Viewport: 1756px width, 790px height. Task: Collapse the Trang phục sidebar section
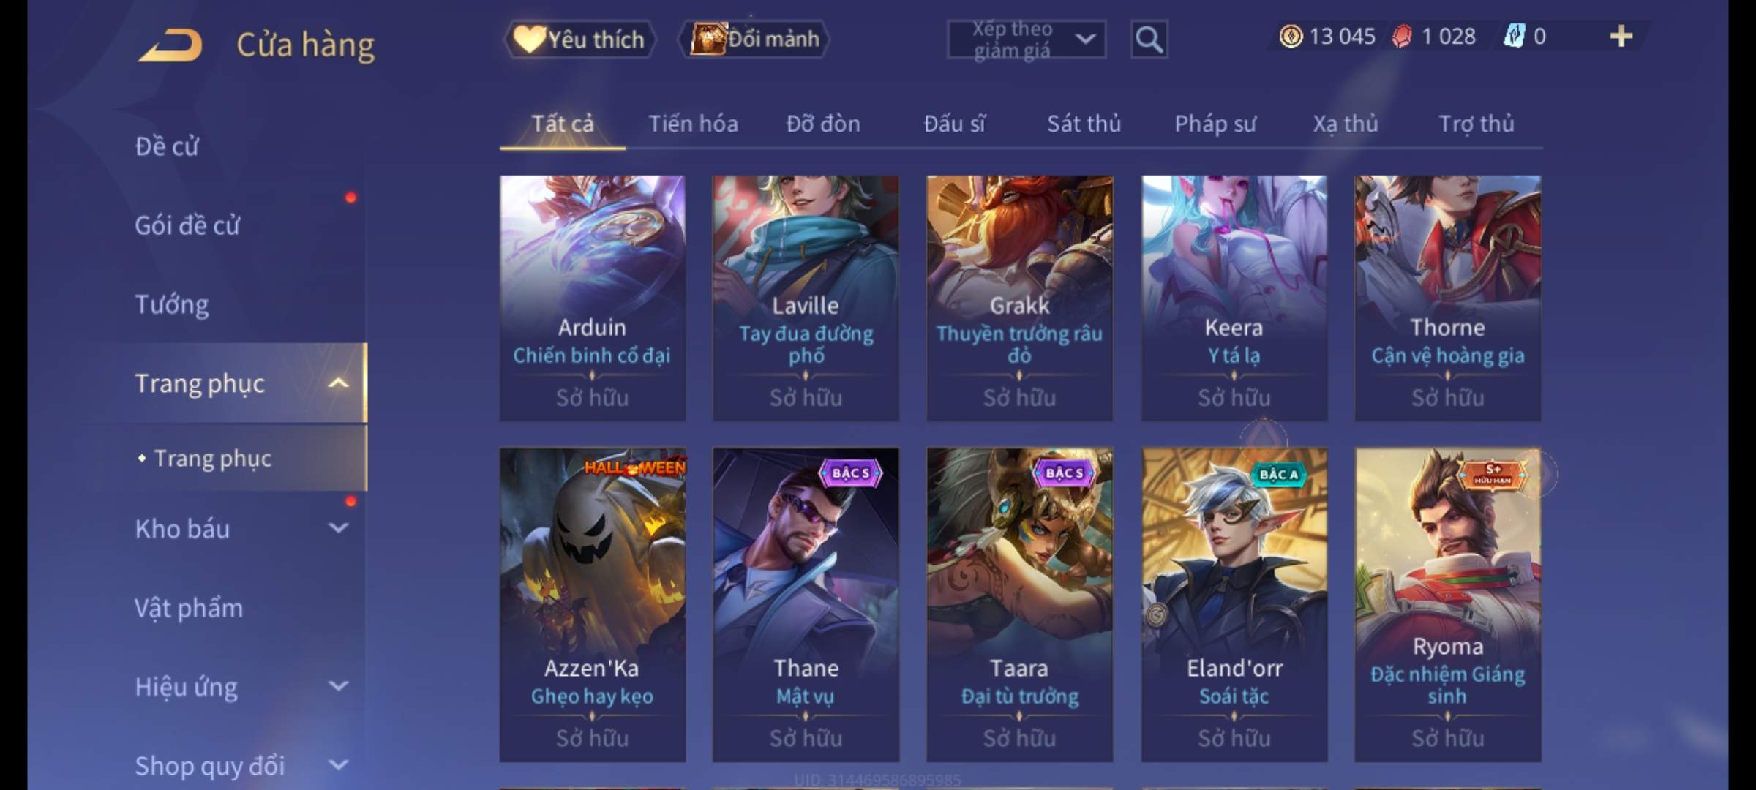pyautogui.click(x=337, y=383)
